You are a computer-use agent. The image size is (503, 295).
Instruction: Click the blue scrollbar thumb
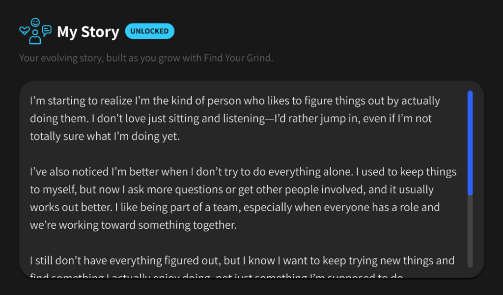[x=470, y=142]
